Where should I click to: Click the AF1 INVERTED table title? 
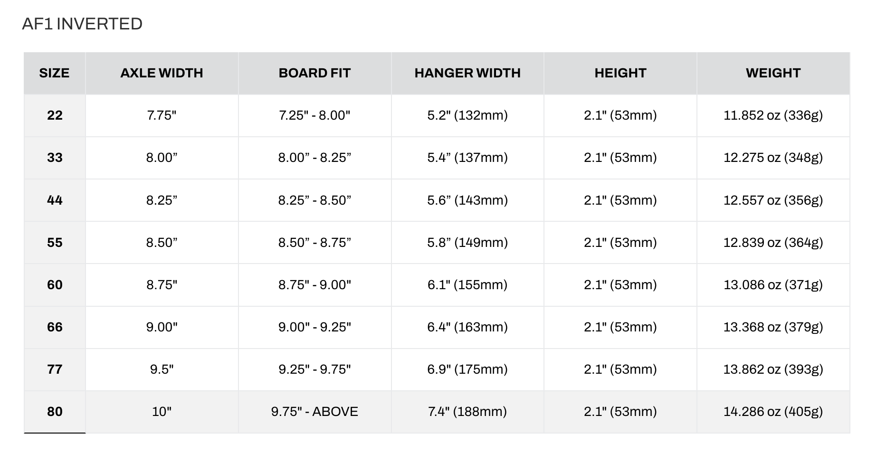point(82,24)
